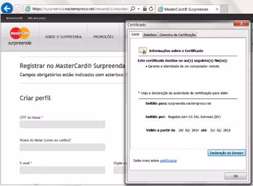Open the PROMOÇÕES menu item

tap(103, 37)
